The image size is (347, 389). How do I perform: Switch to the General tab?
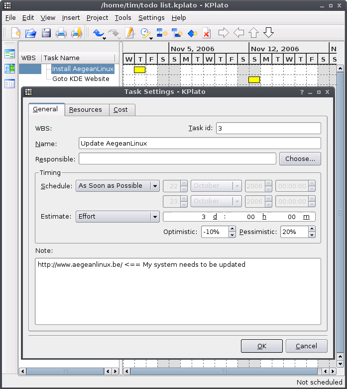click(46, 109)
